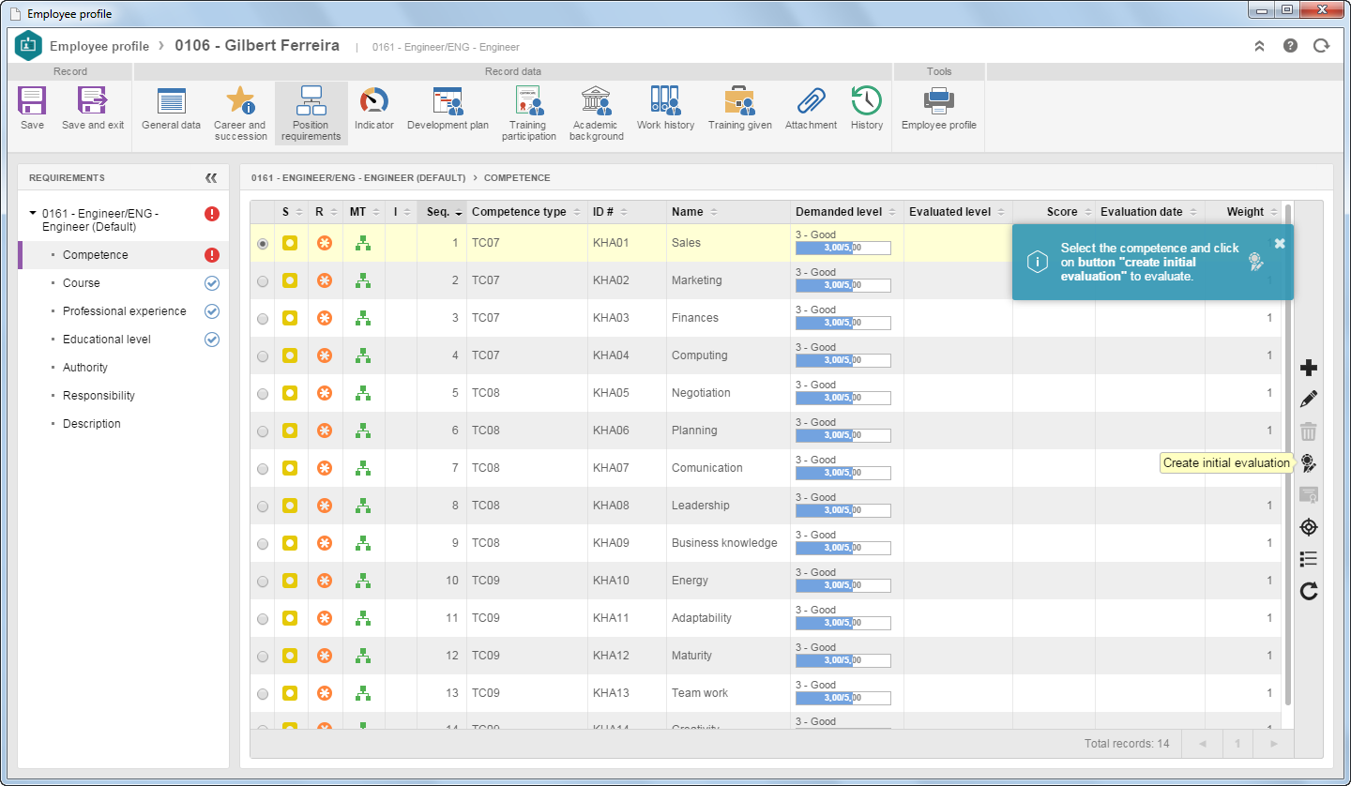The image size is (1351, 786).
Task: Click the edit pencil icon
Action: (1309, 400)
